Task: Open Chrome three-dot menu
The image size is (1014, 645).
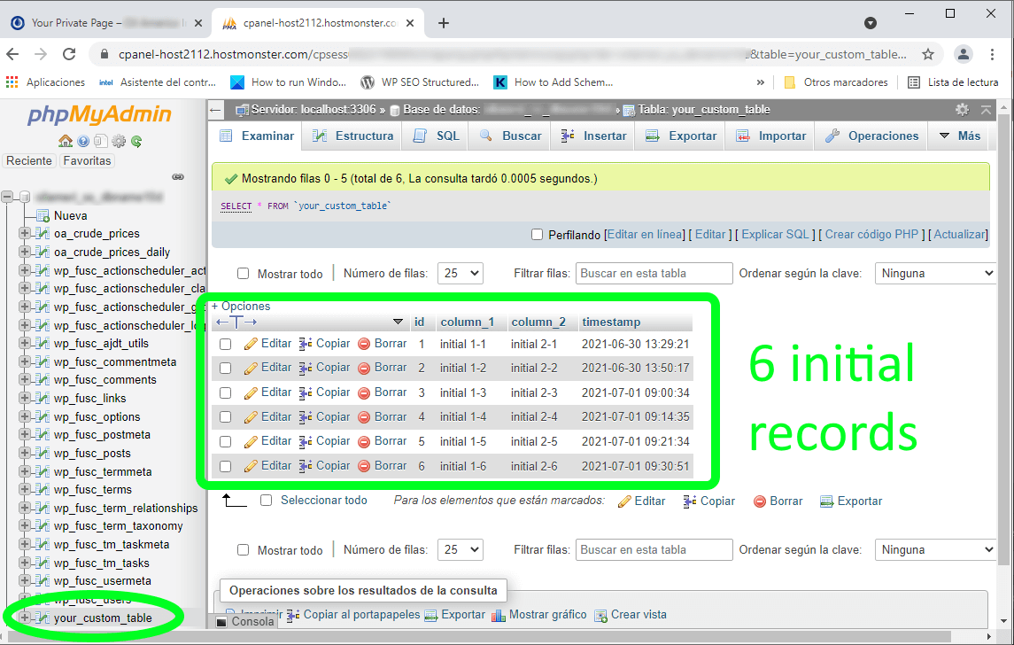Action: [992, 54]
